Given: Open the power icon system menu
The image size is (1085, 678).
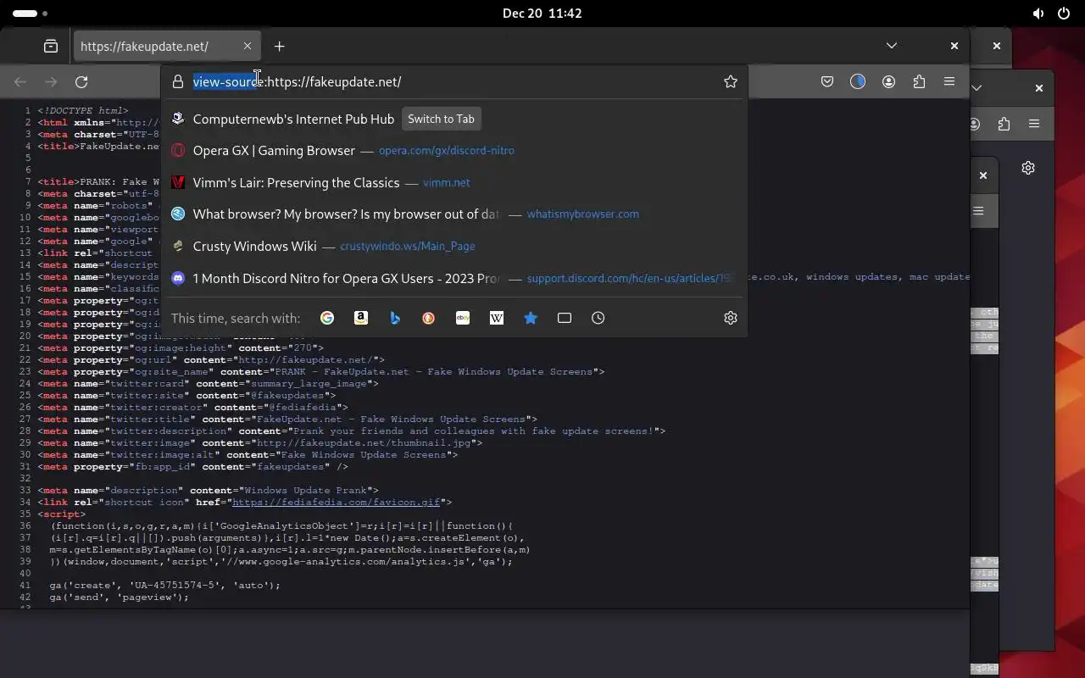Looking at the screenshot, I should 1064,14.
